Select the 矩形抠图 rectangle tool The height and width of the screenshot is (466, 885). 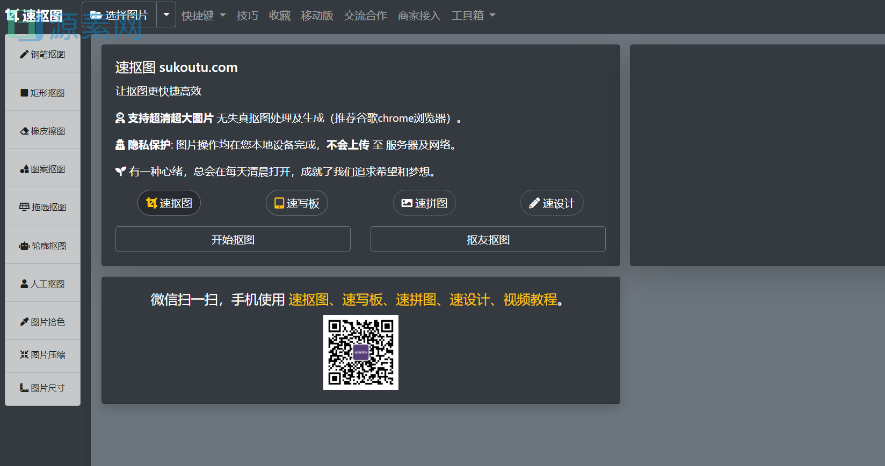pyautogui.click(x=42, y=93)
